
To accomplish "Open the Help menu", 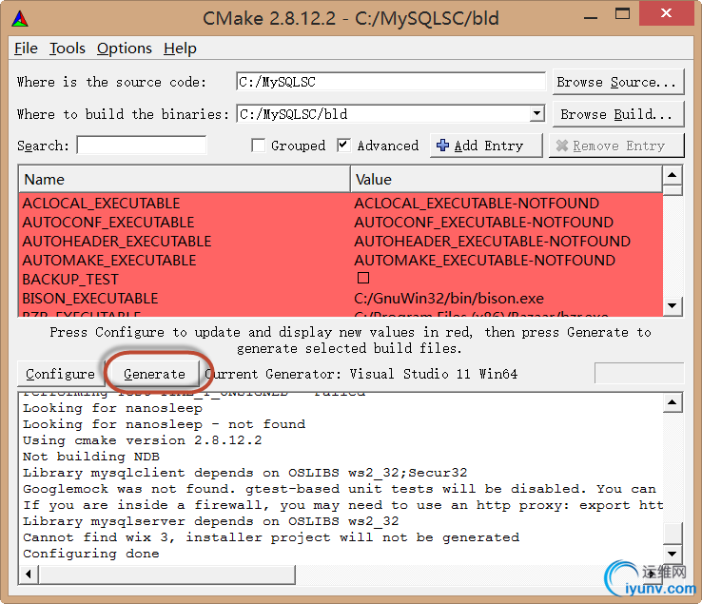I will point(180,49).
